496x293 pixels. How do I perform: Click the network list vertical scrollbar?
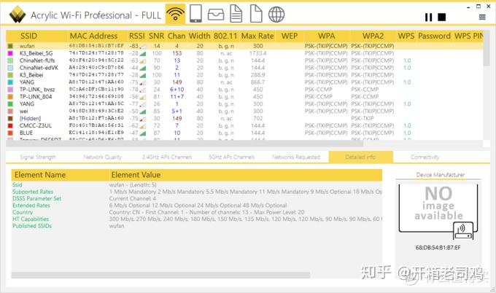point(487,55)
